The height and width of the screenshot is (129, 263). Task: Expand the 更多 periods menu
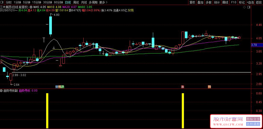103,2
